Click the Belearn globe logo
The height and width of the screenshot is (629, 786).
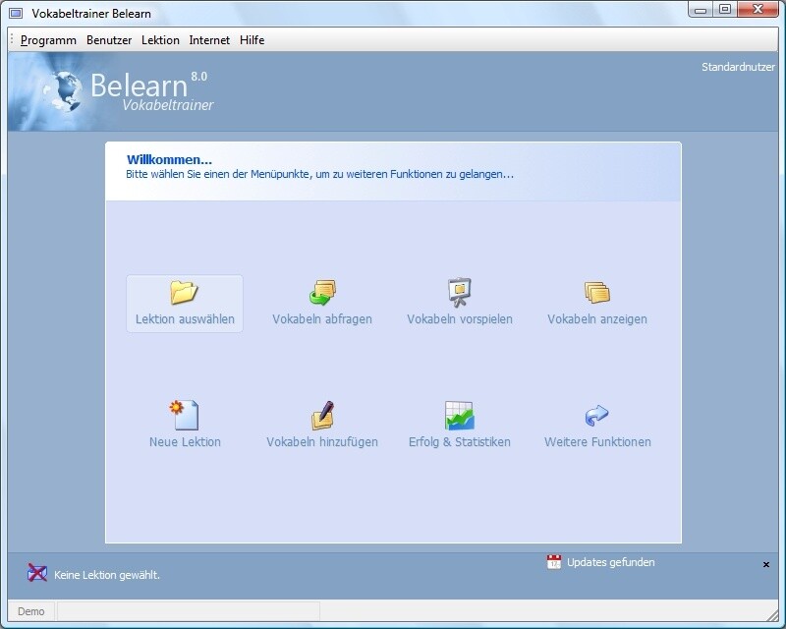point(65,91)
